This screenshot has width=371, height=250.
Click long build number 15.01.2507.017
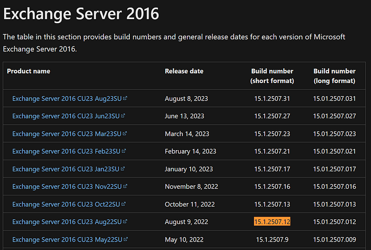click(x=334, y=169)
